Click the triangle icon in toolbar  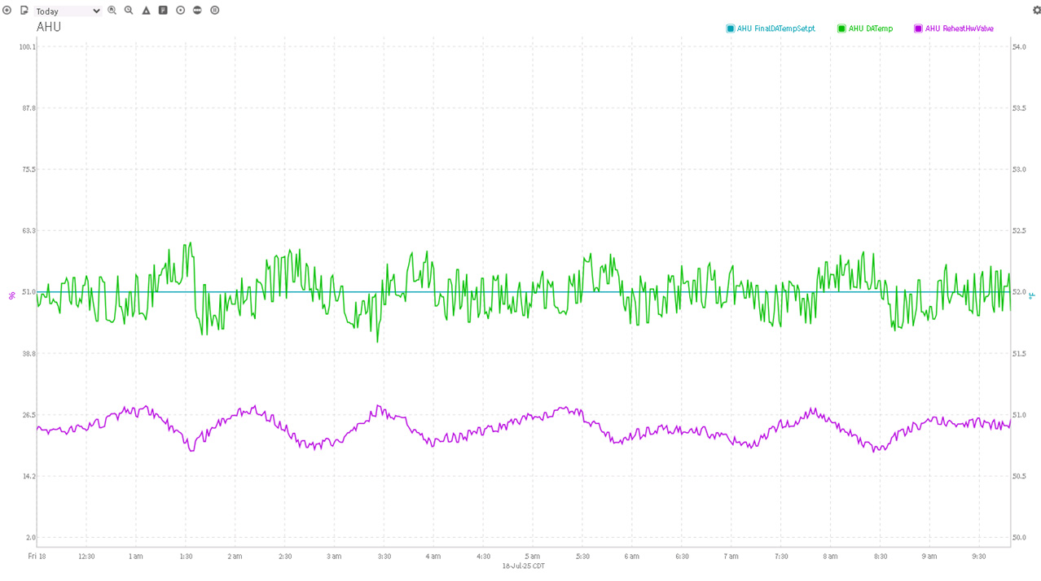tap(146, 11)
